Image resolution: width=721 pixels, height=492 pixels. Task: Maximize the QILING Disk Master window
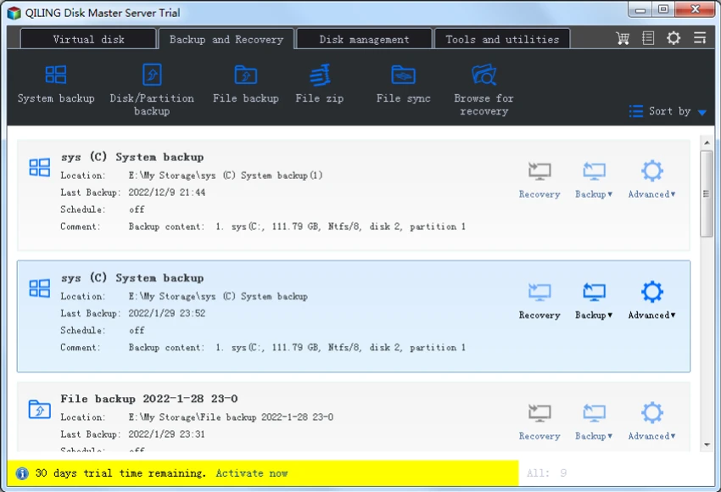pos(663,9)
